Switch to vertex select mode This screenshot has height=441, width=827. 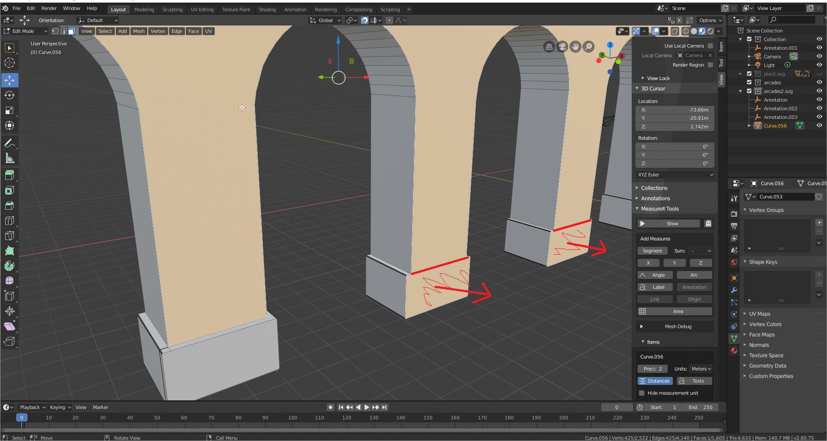pyautogui.click(x=55, y=31)
